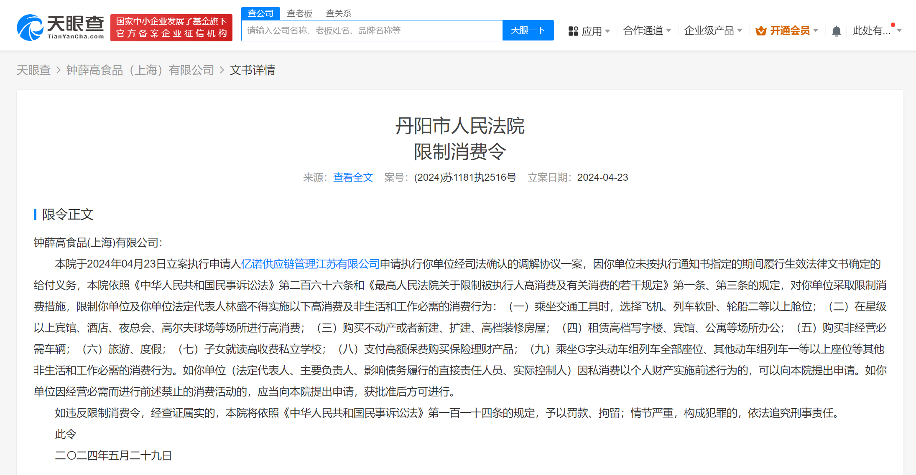Click the 亿诺供应链管理江苏有限公司 company link
This screenshot has height=475, width=916.
coord(311,264)
